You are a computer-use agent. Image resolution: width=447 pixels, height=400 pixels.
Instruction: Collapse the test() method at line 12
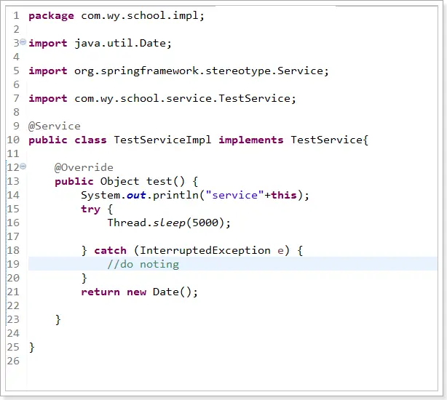(x=23, y=167)
